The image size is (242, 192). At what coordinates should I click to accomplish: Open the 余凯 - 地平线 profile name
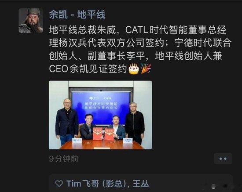pos(77,14)
